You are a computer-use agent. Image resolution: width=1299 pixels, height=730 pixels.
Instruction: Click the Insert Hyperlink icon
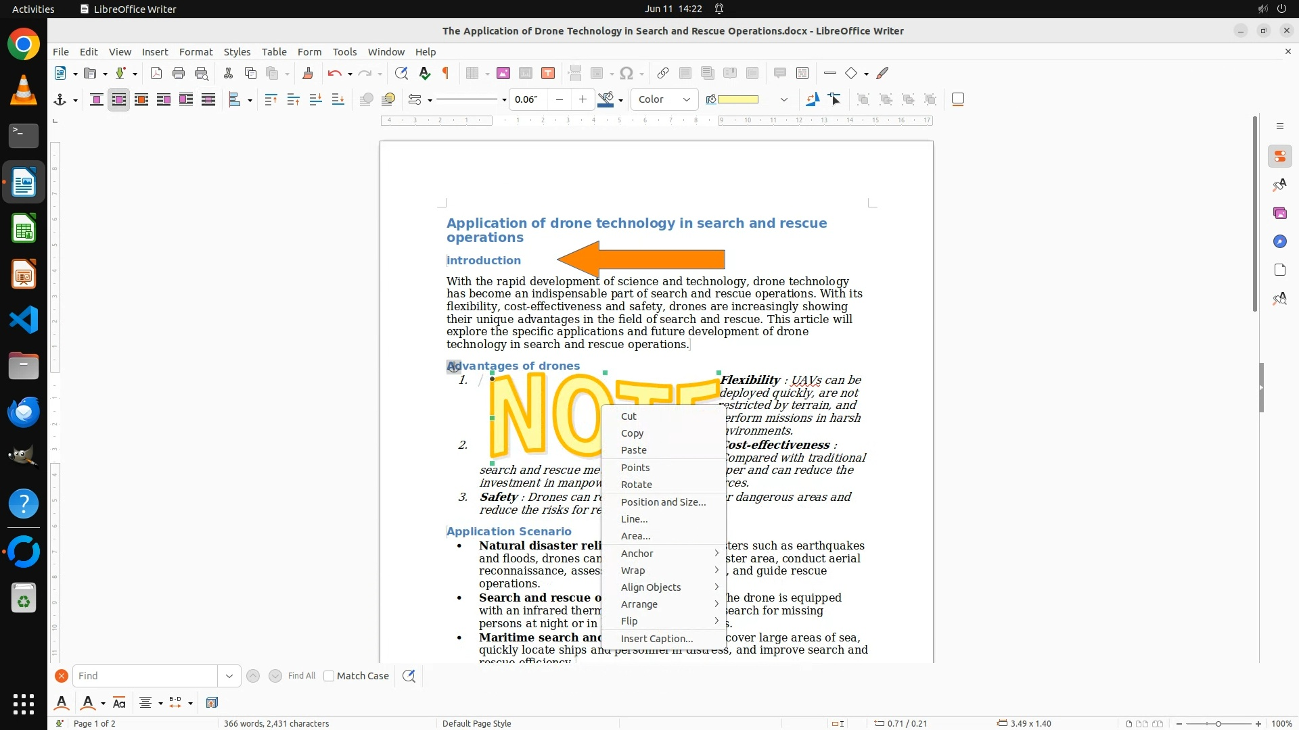coord(663,74)
